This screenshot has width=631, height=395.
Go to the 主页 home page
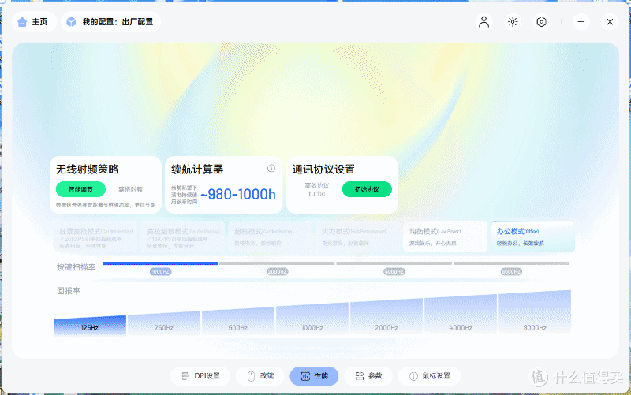[x=34, y=22]
